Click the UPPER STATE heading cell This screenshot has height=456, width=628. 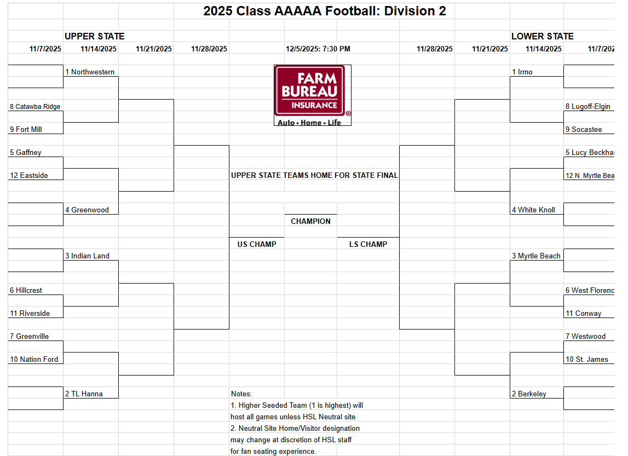point(95,36)
